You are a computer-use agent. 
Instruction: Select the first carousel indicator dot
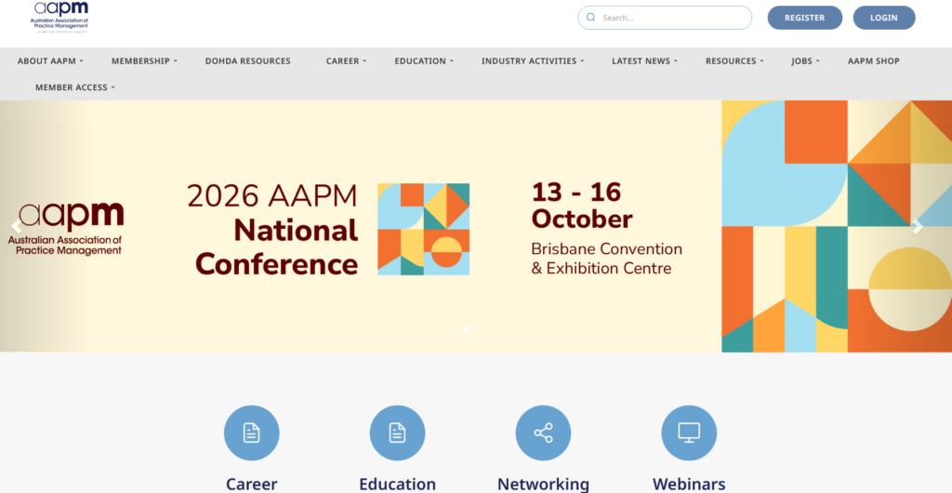pos(466,328)
